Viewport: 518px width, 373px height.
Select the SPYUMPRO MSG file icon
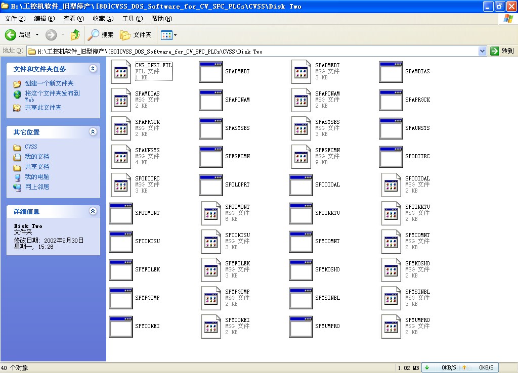(391, 327)
